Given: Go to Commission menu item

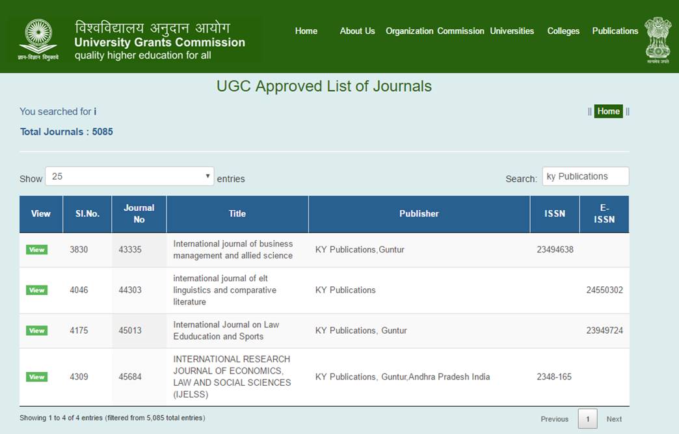Looking at the screenshot, I should (x=460, y=31).
